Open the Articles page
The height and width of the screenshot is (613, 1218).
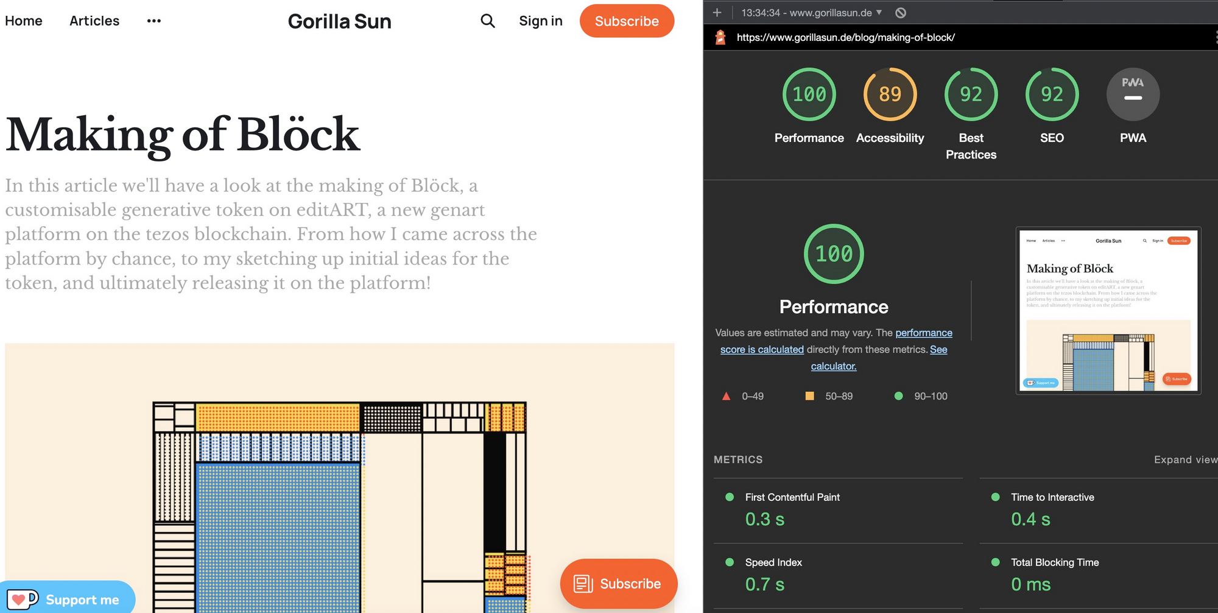click(94, 21)
